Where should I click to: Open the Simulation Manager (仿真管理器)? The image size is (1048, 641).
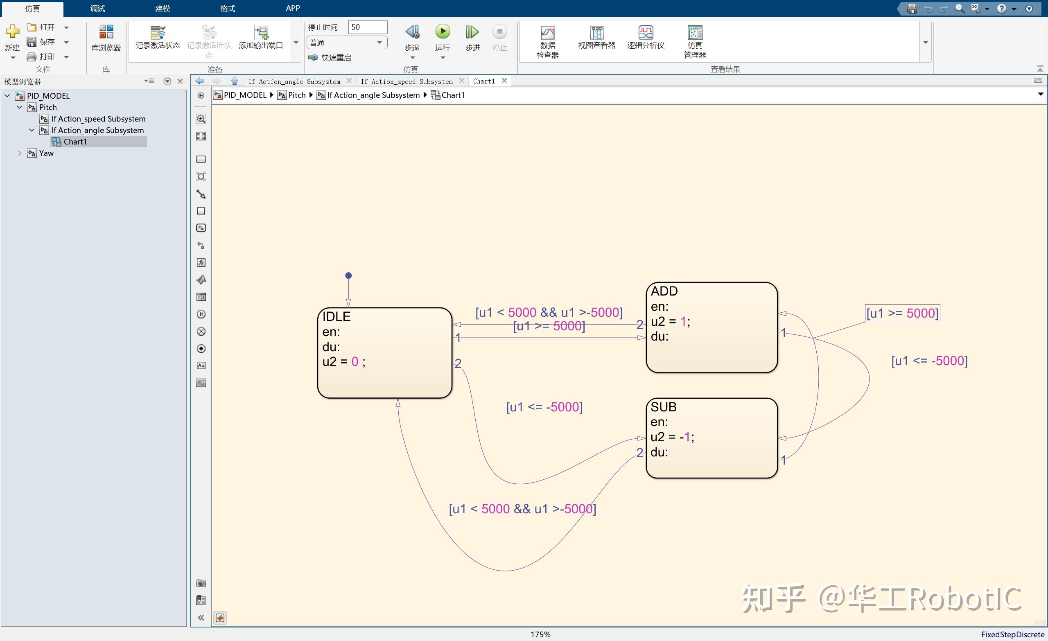pyautogui.click(x=695, y=33)
